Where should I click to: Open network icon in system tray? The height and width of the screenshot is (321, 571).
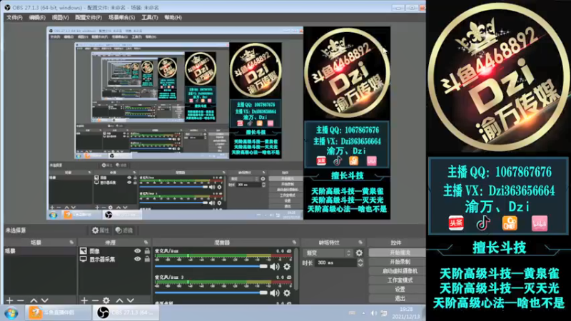click(x=384, y=313)
